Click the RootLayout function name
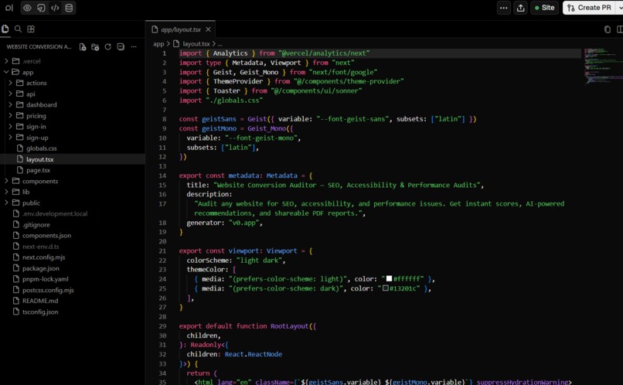 point(289,326)
